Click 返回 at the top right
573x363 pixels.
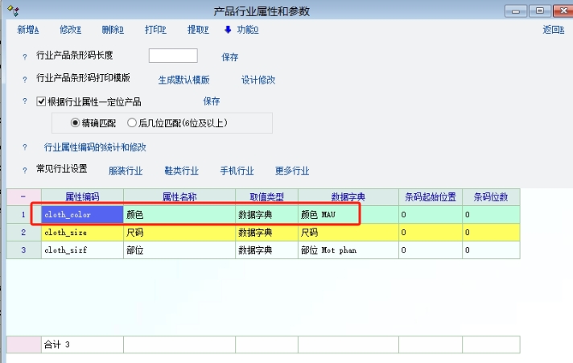click(553, 30)
